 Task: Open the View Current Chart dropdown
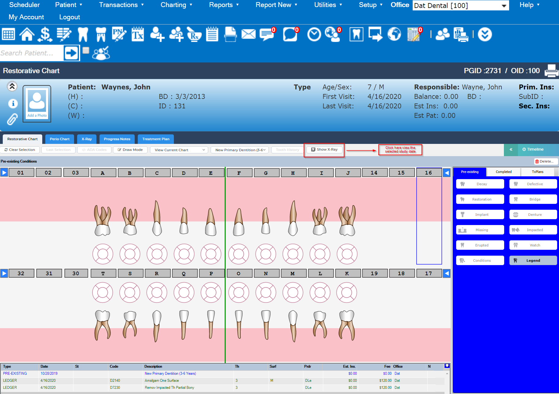coord(179,150)
